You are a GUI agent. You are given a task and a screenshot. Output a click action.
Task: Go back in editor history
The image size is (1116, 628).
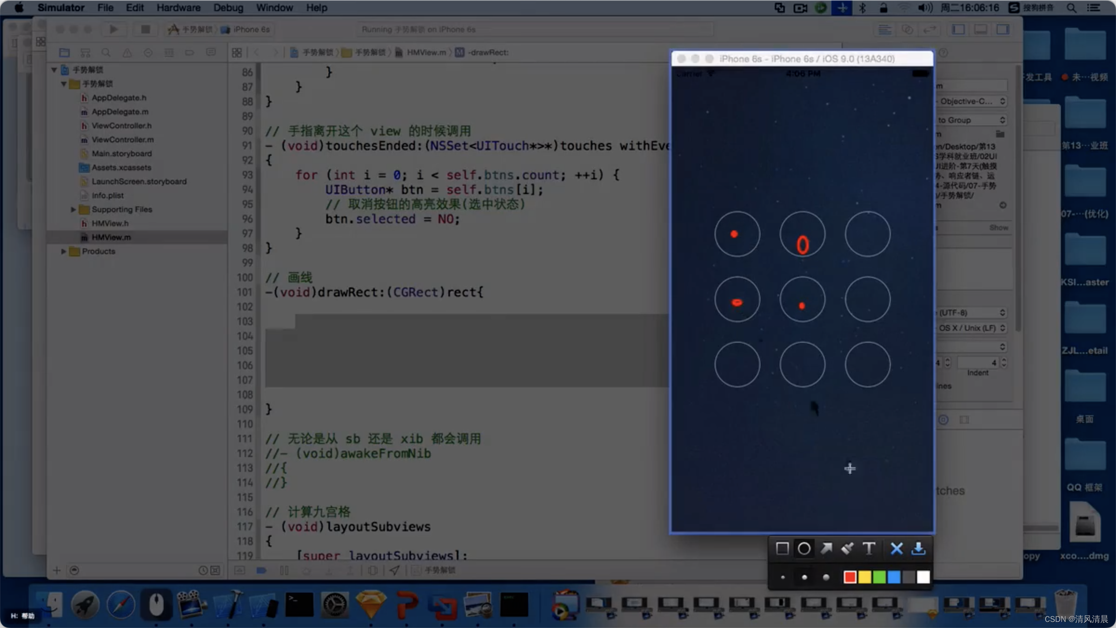[256, 52]
